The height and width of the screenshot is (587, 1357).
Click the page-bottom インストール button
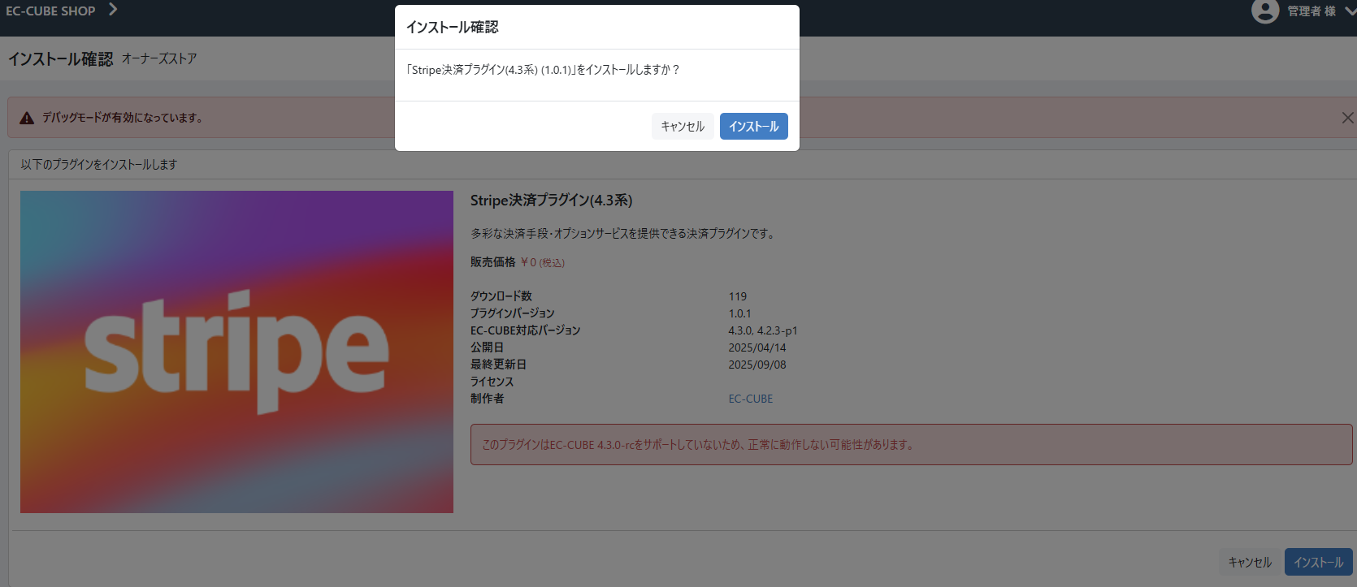click(x=1318, y=562)
